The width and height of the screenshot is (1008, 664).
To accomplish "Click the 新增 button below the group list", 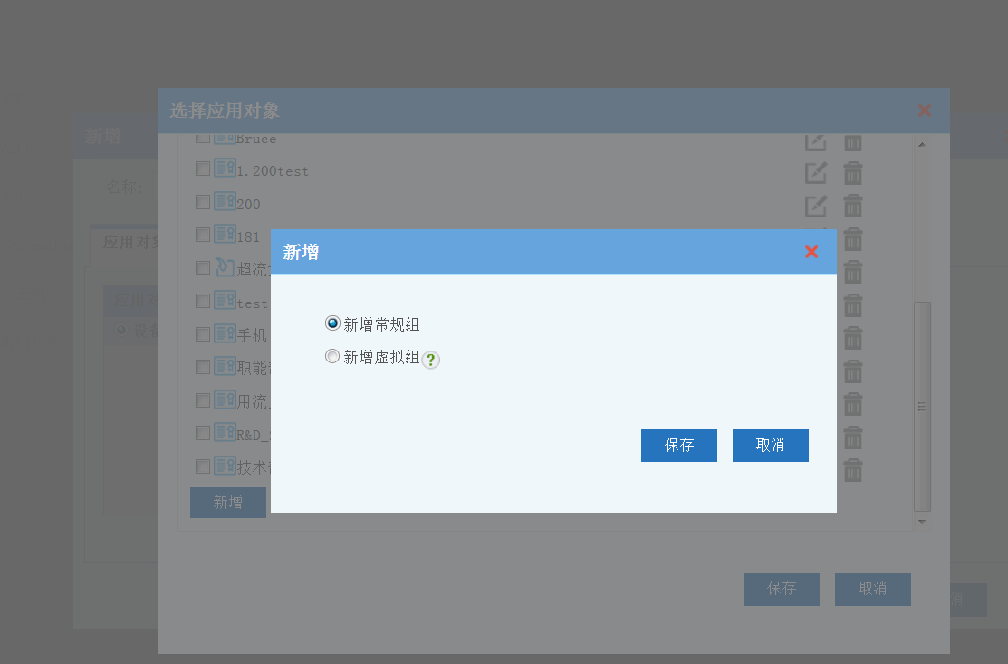I will pyautogui.click(x=227, y=503).
